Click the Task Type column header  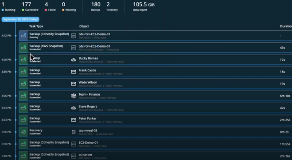coord(36,26)
